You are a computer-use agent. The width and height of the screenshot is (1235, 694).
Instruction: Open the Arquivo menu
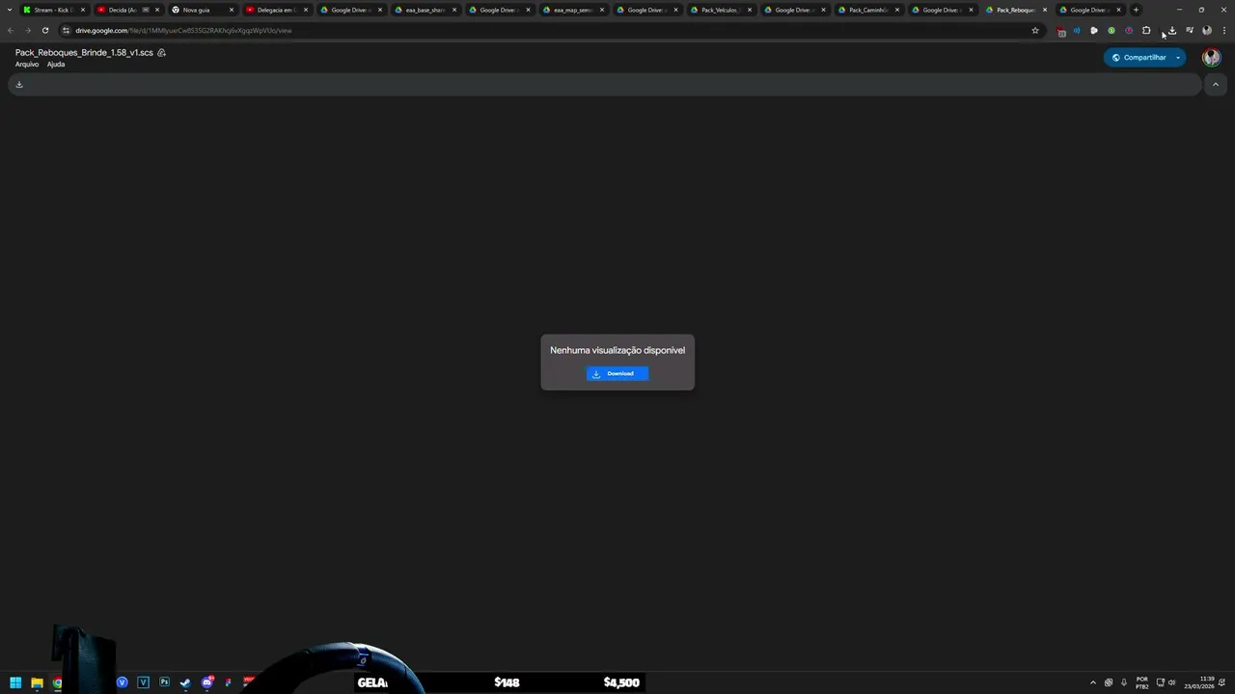(27, 65)
